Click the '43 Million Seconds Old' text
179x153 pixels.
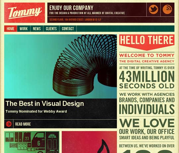147,79
